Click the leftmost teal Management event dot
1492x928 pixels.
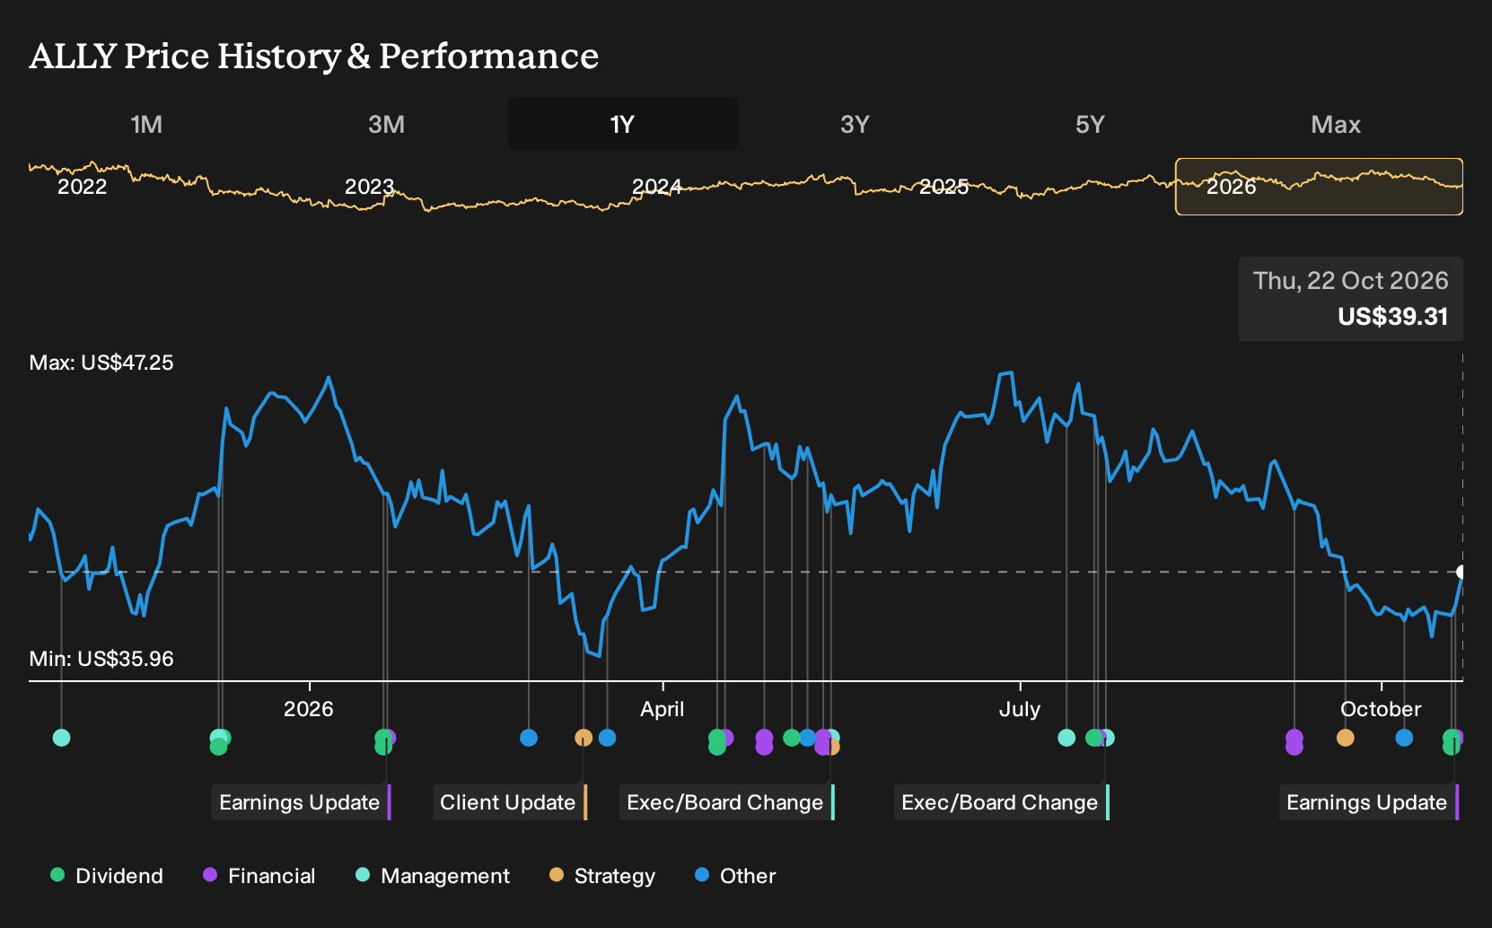(61, 738)
